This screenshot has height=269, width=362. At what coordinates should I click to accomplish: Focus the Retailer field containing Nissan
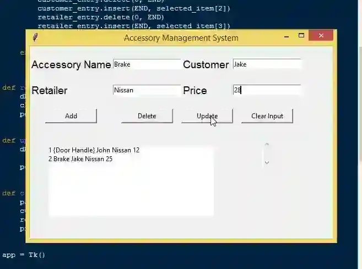pos(147,90)
